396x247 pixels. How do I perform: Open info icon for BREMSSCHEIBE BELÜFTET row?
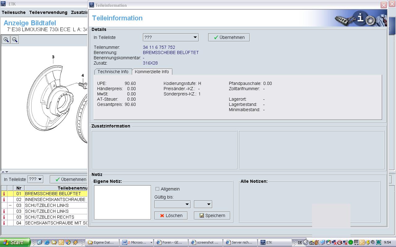click(4, 194)
